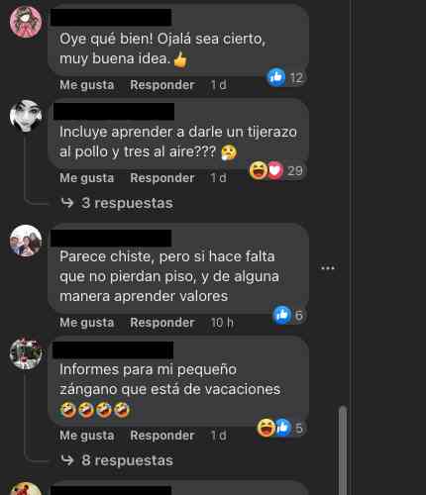This screenshot has height=495, width=426.
Task: Expand the 8 respuestas thread
Action: pos(127,460)
